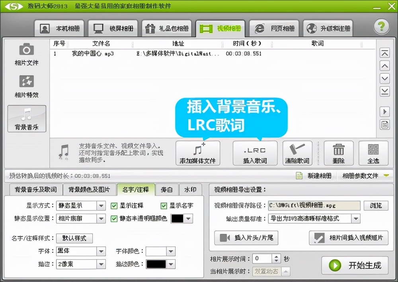398x282 pixels.
Task: Open the 水印 settings tab
Action: tap(191, 189)
